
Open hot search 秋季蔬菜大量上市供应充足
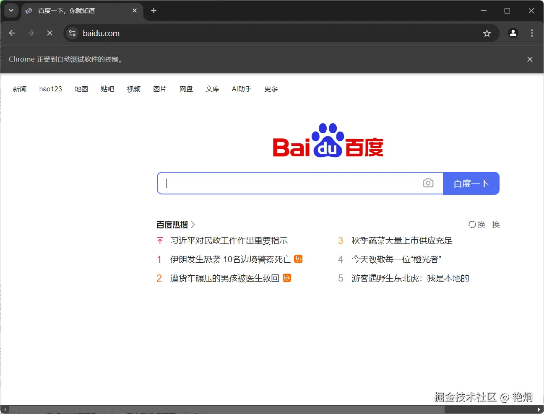[402, 241]
